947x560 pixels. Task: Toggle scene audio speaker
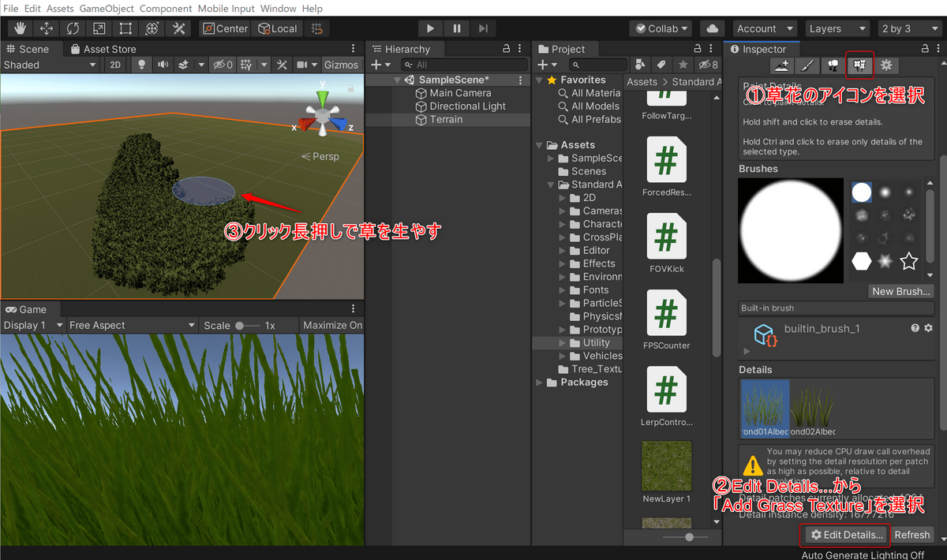(163, 65)
